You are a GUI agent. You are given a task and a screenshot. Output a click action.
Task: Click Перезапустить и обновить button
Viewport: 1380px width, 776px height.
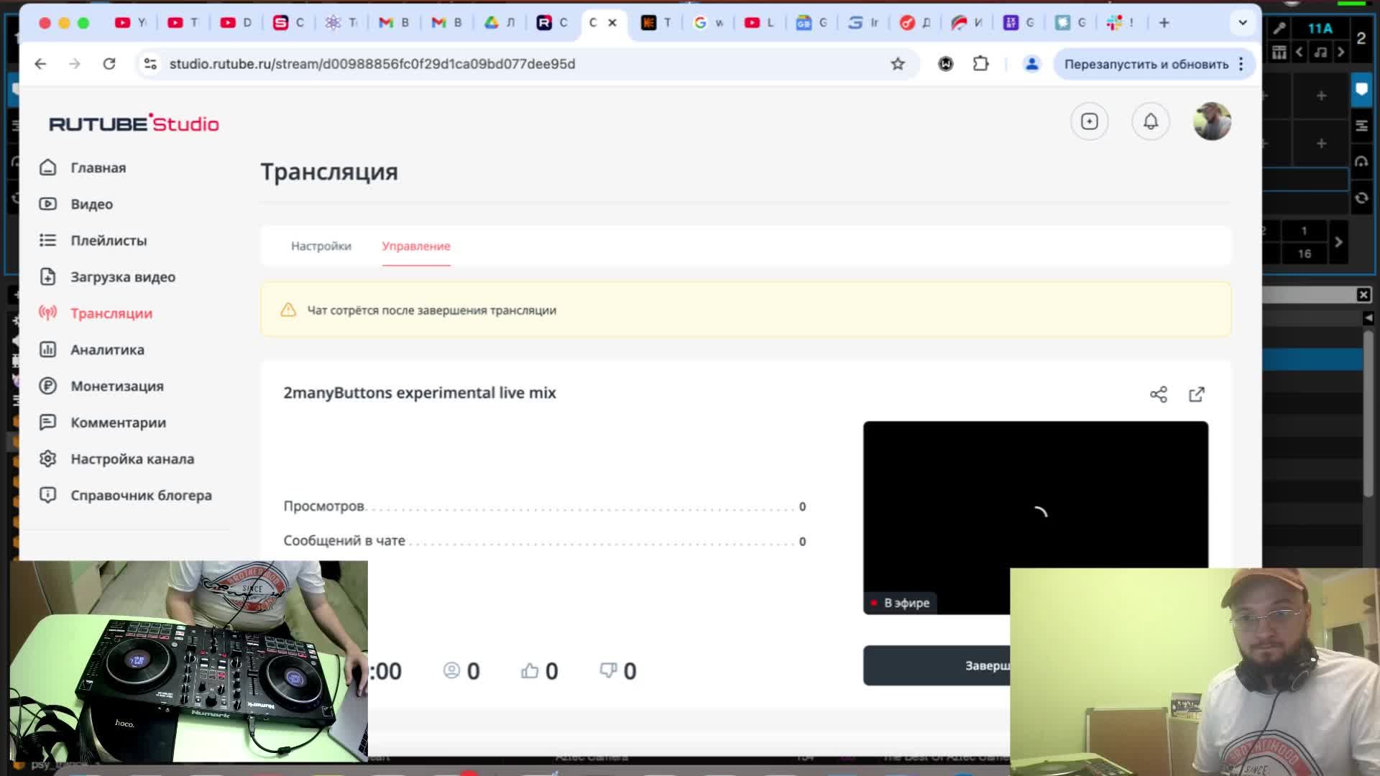[x=1146, y=64]
